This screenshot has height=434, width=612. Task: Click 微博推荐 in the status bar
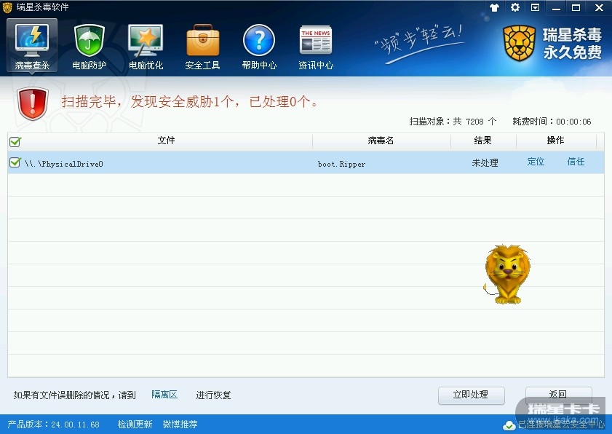click(x=180, y=425)
